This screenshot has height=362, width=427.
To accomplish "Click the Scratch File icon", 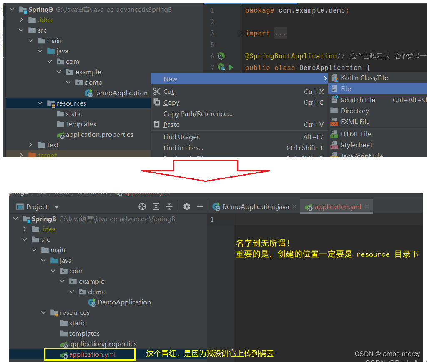I will pyautogui.click(x=334, y=99).
